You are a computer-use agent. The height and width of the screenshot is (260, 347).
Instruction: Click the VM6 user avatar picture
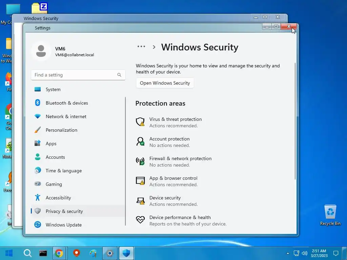click(41, 51)
